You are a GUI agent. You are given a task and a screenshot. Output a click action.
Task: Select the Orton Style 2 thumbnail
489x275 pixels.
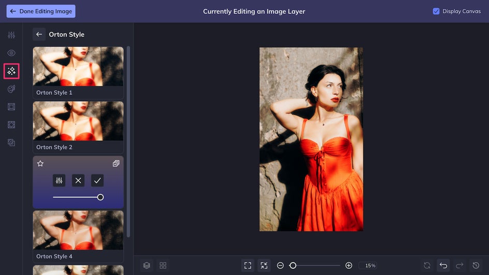point(78,121)
